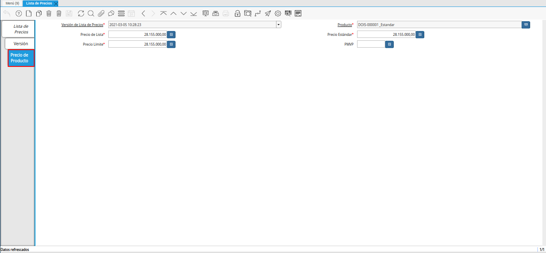Image resolution: width=546 pixels, height=253 pixels.
Task: Create a new record with the blank page icon
Action: tap(29, 13)
